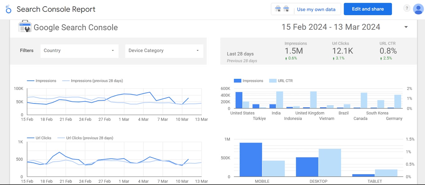Click the MOBILE impressions bar
This screenshot has height=185, width=425.
(x=251, y=160)
